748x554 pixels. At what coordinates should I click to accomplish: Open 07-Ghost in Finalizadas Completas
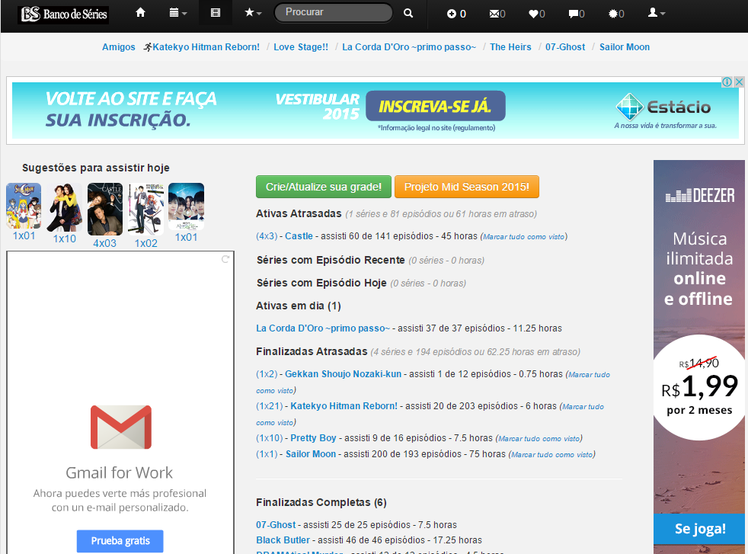point(276,525)
